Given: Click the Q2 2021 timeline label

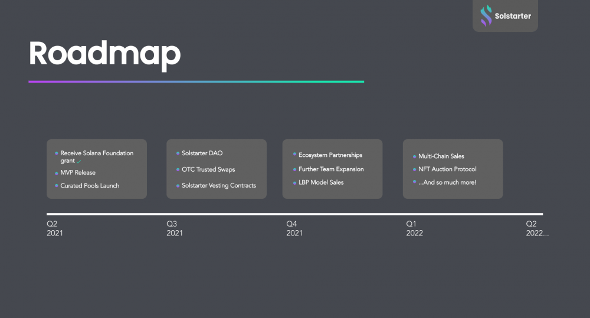Looking at the screenshot, I should 54,228.
